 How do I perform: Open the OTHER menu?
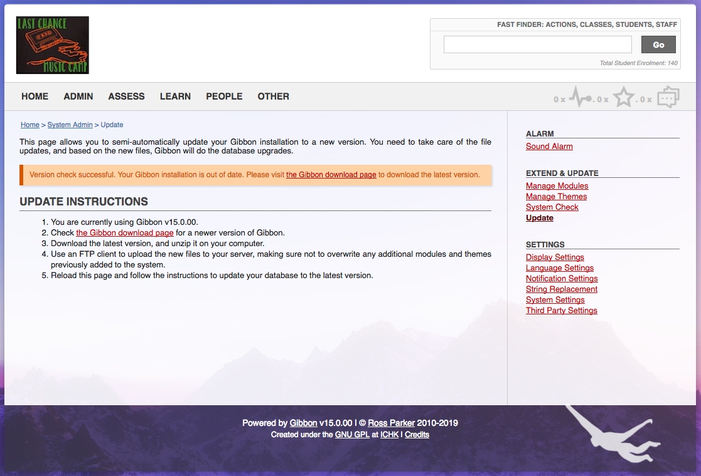(x=273, y=96)
